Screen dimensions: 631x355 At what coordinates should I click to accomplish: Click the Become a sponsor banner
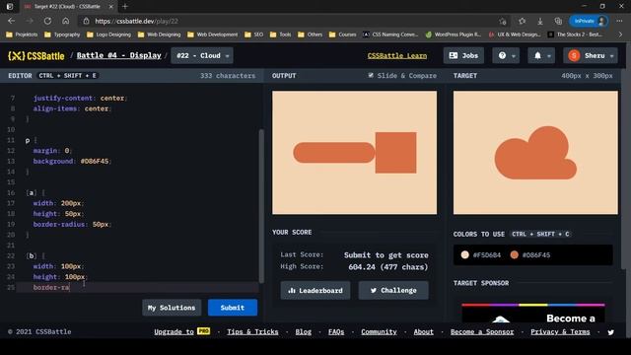click(533, 313)
